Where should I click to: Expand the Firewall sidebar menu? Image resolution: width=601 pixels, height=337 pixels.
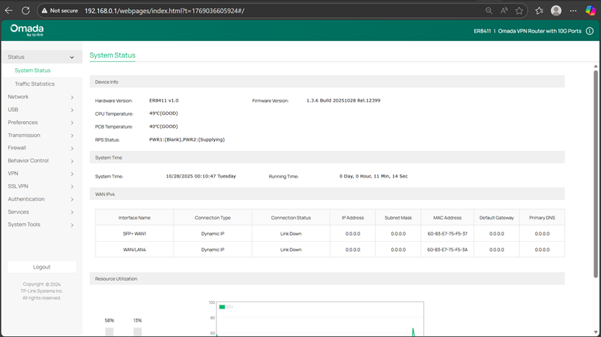(x=41, y=148)
